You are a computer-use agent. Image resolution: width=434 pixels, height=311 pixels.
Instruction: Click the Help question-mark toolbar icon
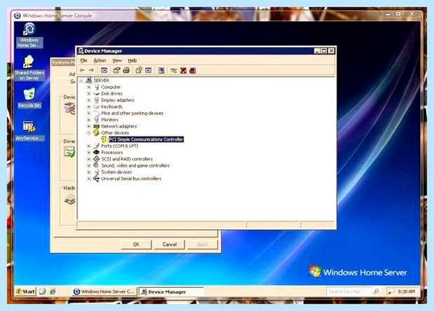(x=139, y=70)
